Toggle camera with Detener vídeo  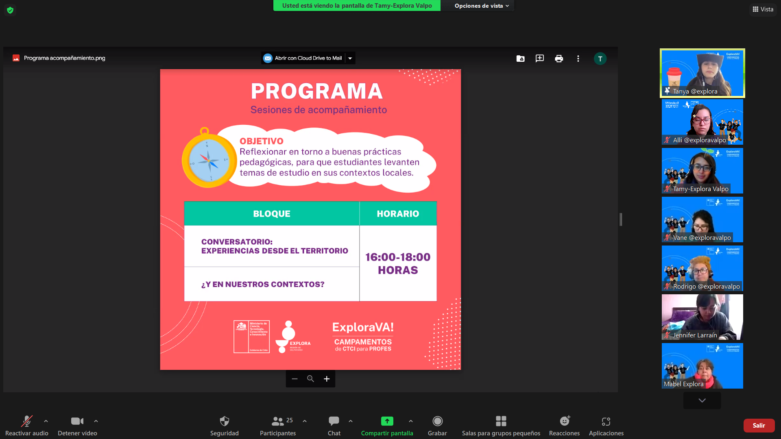[x=77, y=421]
